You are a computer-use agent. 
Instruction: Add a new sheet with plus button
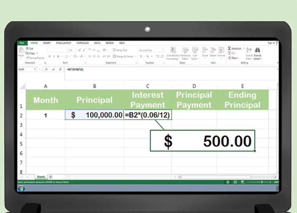[50, 177]
